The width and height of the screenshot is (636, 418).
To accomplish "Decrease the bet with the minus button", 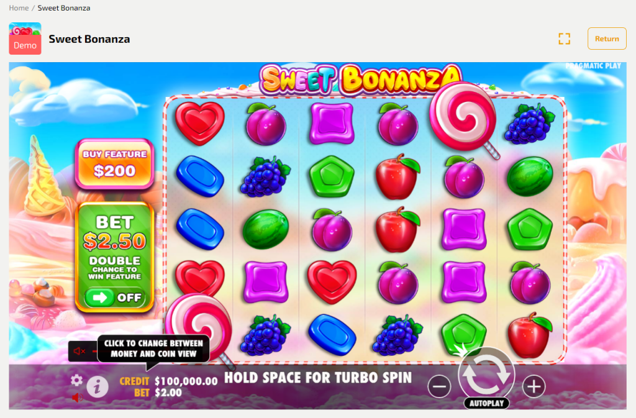I will pos(439,387).
